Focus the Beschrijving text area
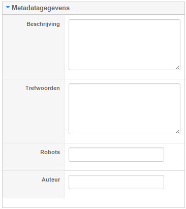 125,45
